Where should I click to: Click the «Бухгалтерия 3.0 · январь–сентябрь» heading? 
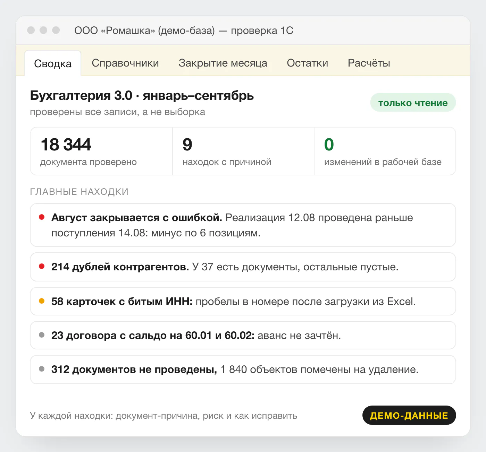[x=142, y=95]
